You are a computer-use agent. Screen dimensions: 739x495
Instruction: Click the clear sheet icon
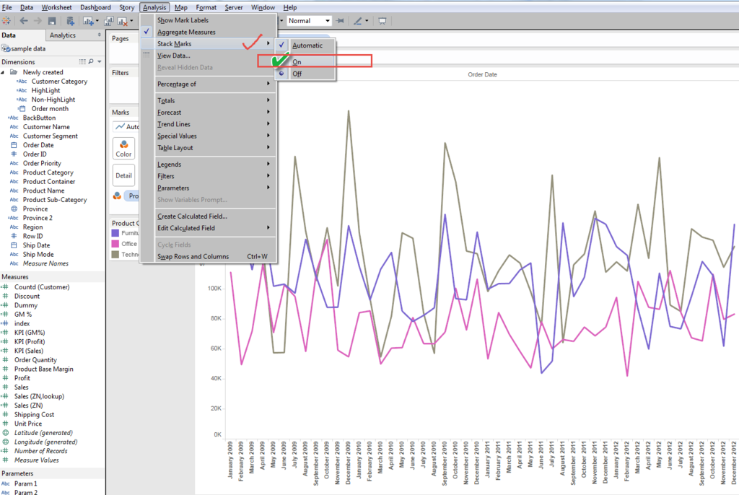point(123,21)
